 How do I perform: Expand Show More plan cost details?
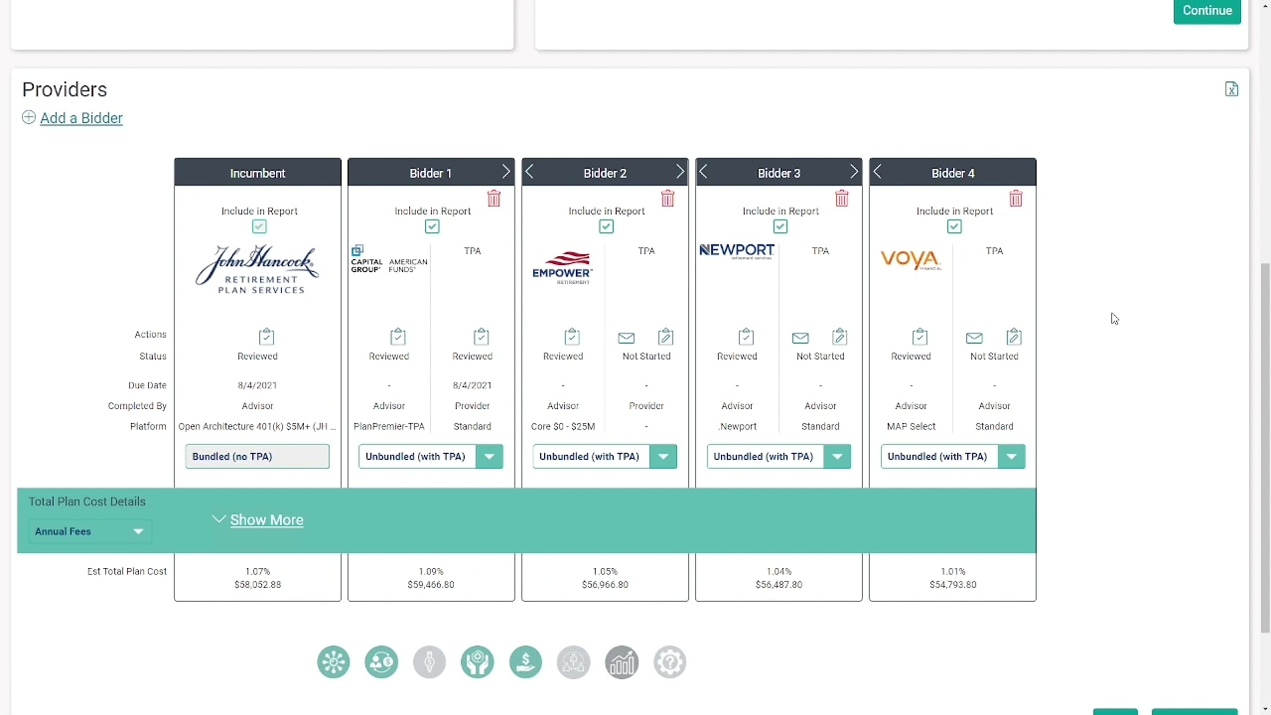point(266,520)
